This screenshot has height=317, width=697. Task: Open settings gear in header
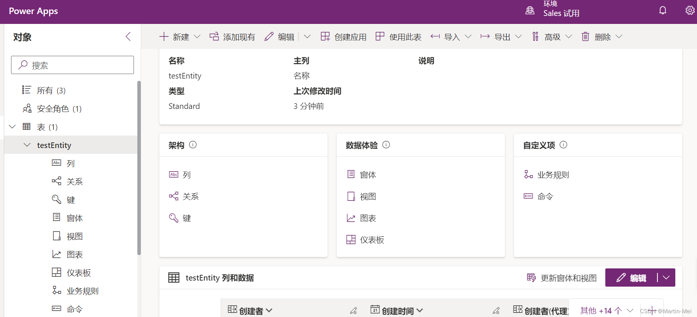[x=690, y=10]
